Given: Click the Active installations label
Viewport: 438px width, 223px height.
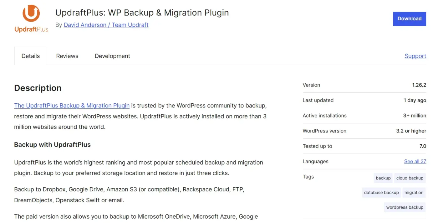Looking at the screenshot, I should coord(324,116).
